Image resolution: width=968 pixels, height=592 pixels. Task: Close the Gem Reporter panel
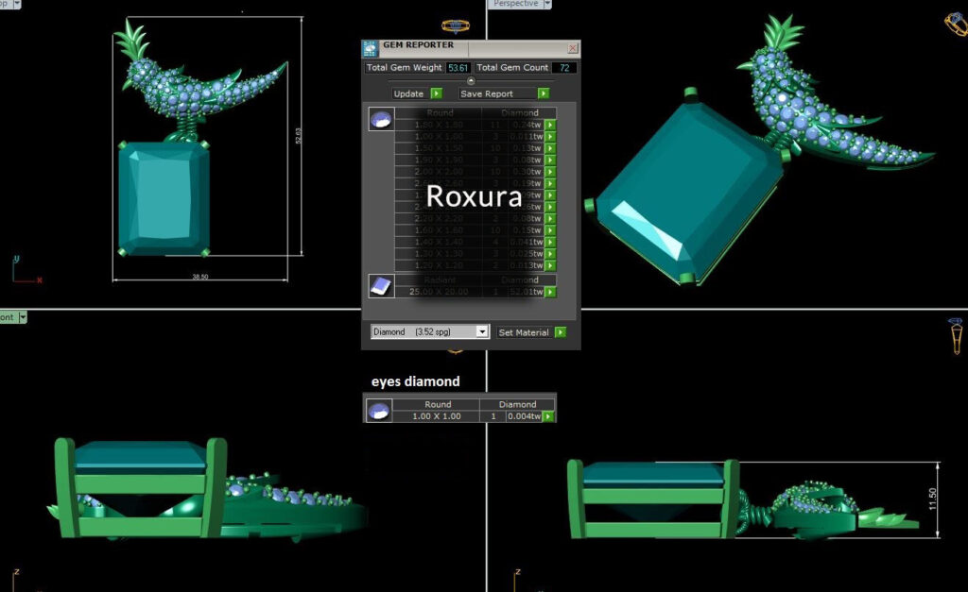(x=572, y=47)
